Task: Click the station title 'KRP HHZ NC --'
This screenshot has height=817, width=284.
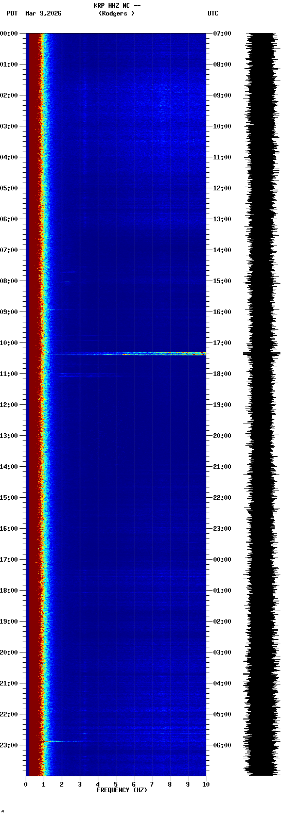Action: [117, 6]
